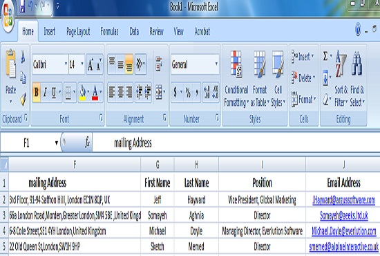380x256 pixels.
Task: Decrease font size with Shrink Font
Action: coord(99,64)
